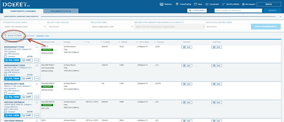
Task: Click info icon for M55342L09T178UR
Action: tap(37, 84)
